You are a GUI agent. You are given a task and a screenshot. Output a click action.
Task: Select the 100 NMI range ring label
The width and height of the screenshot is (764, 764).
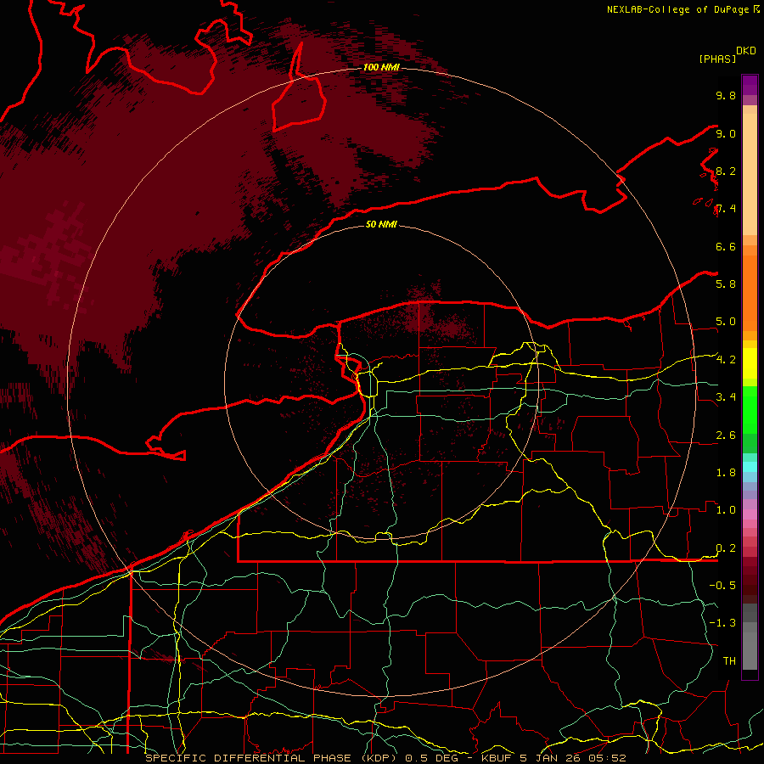click(381, 67)
